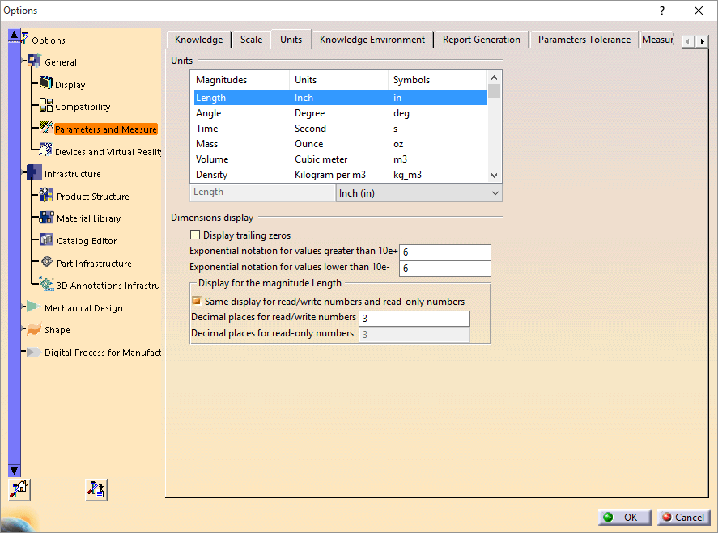Dismiss the dialog using Cancel
This screenshot has width=718, height=533.
[684, 517]
